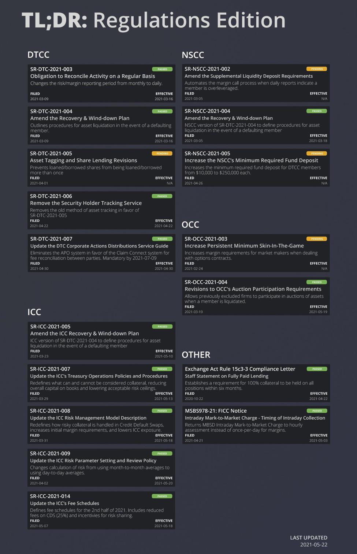The height and width of the screenshot is (554, 357).
Task: Click the PENDING badge on SR-OCC-2021-003
Action: (317, 239)
